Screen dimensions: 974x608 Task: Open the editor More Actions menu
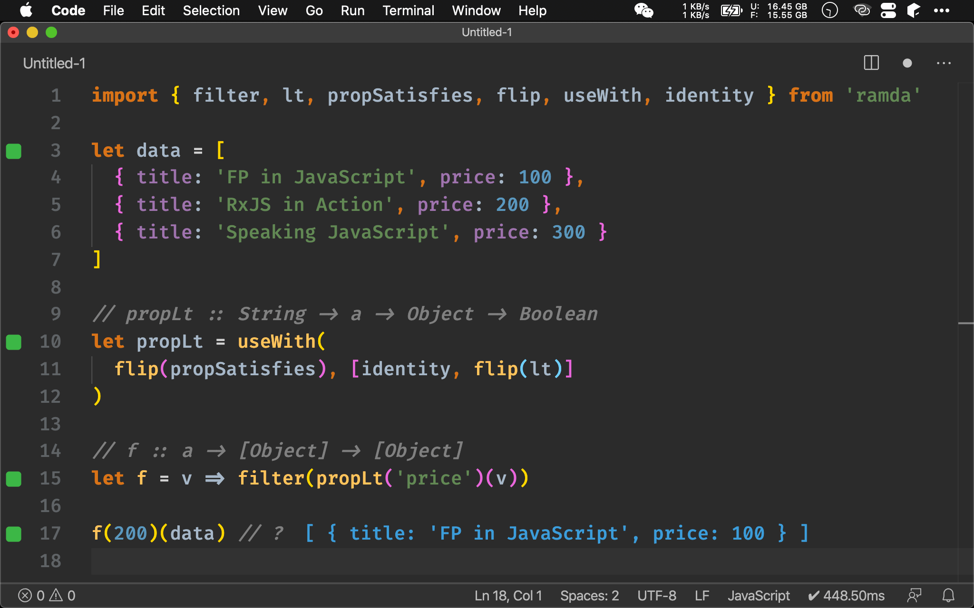(944, 63)
